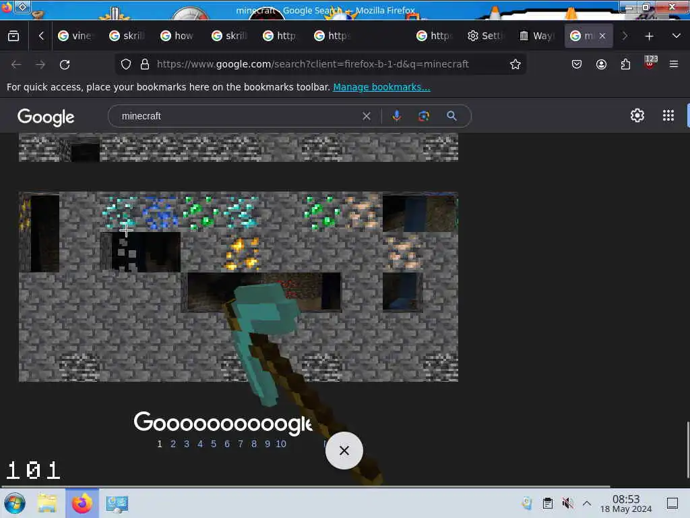The height and width of the screenshot is (518, 690).
Task: Open Firefox View icon in tab bar
Action: [x=13, y=36]
